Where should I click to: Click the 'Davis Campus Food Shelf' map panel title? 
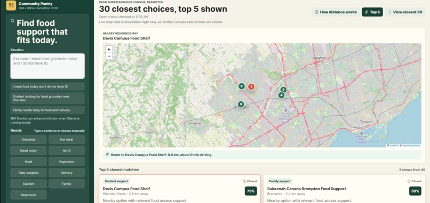click(x=126, y=38)
